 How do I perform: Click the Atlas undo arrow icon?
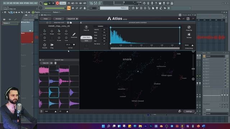179,19
